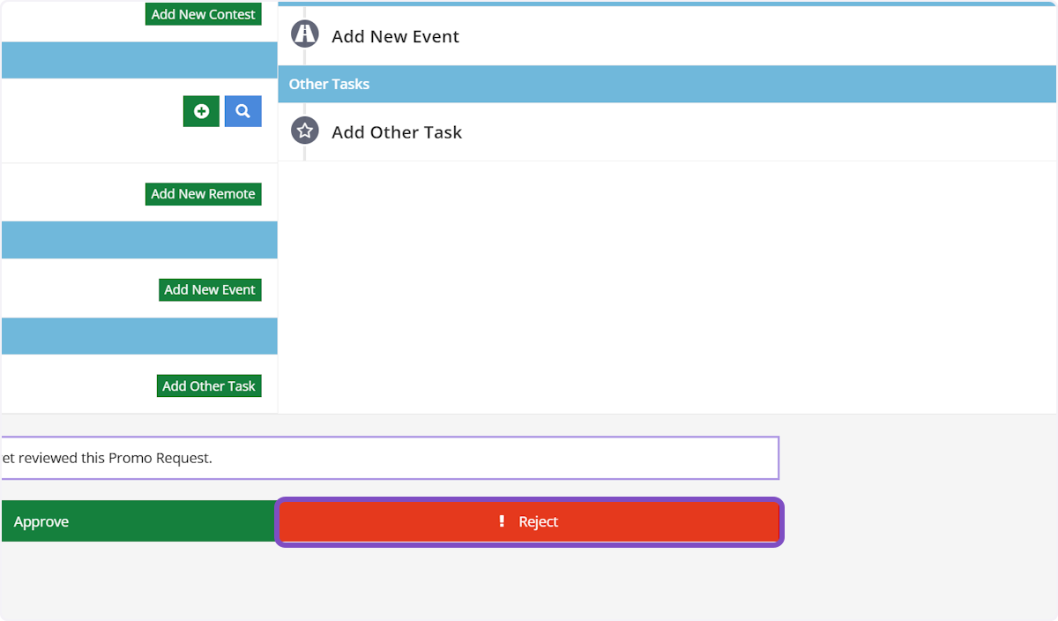Select the Add Other Task timeline entry text
The height and width of the screenshot is (621, 1058).
[x=397, y=132]
